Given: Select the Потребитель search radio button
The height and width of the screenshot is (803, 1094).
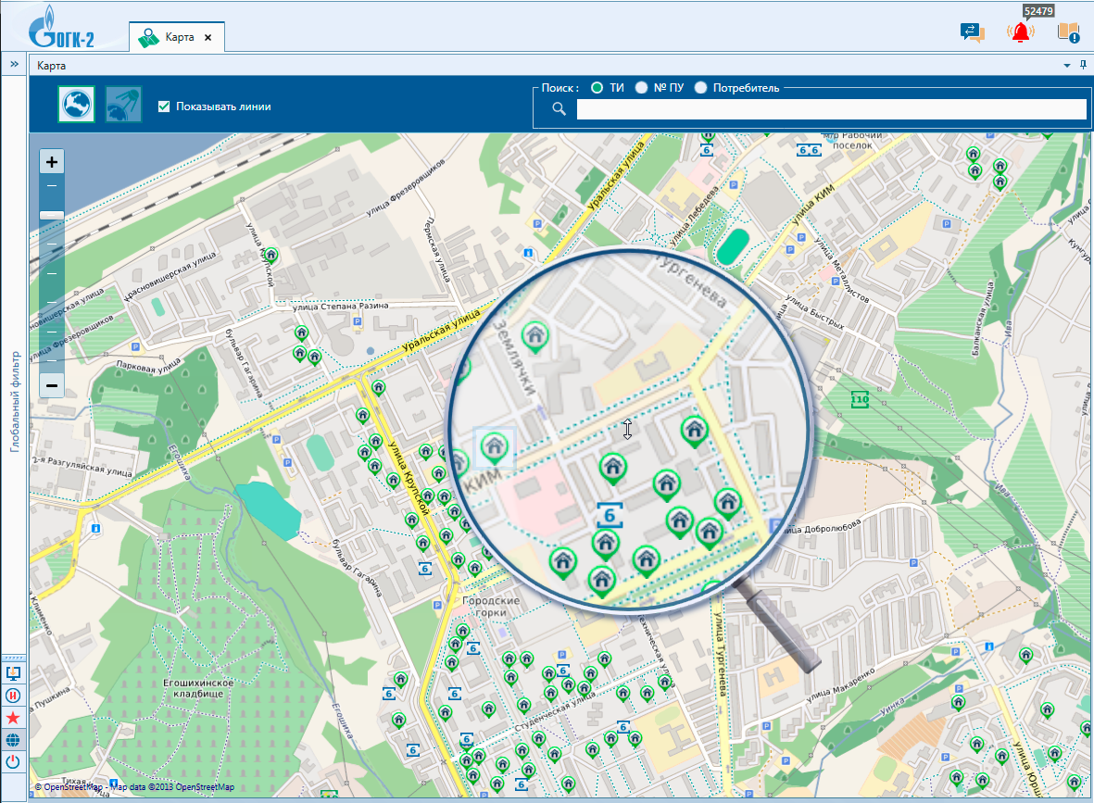Looking at the screenshot, I should point(700,87).
